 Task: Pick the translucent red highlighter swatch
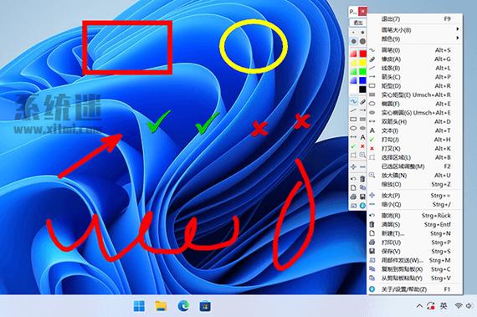(353, 54)
